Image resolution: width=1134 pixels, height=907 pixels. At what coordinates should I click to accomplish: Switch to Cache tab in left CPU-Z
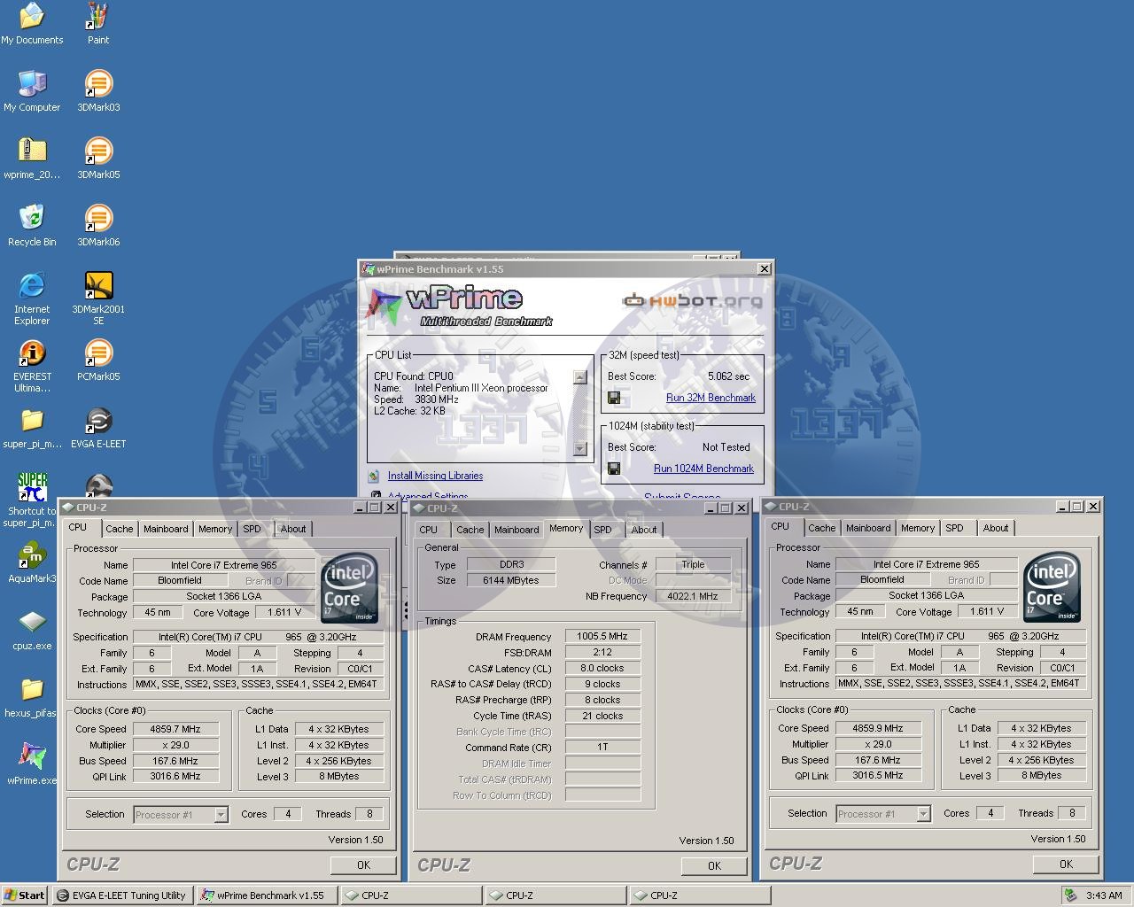119,529
